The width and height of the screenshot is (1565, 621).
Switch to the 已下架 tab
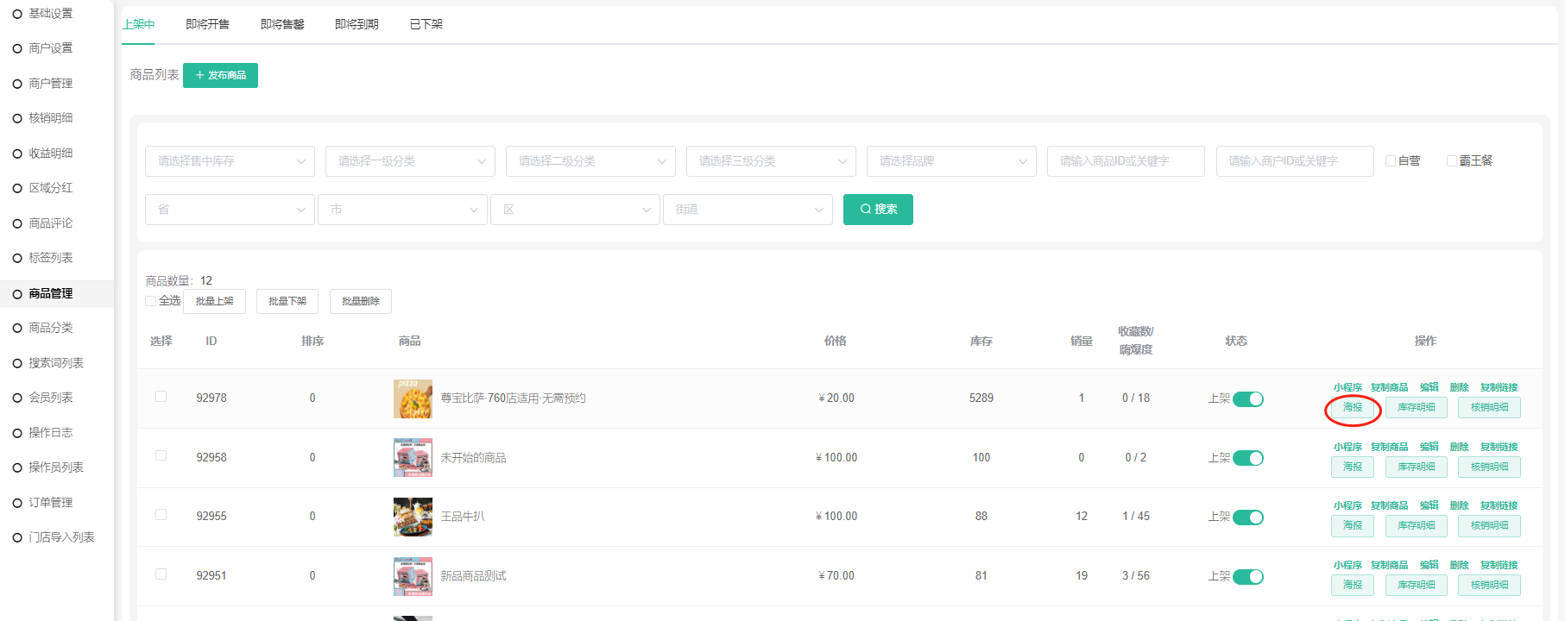click(426, 24)
